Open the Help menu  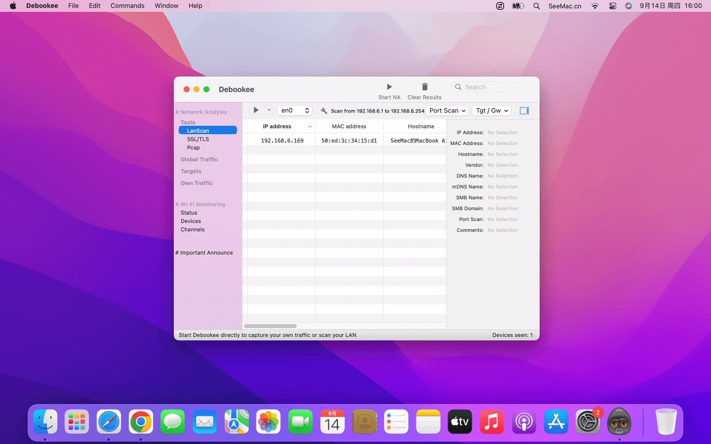[196, 6]
